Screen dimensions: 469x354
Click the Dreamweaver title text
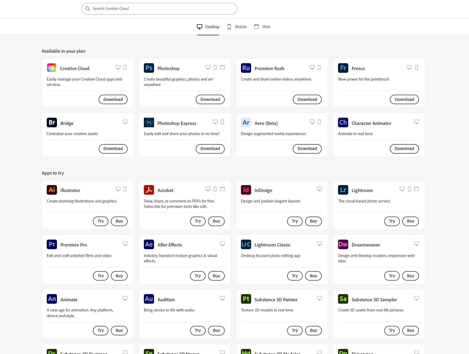[366, 245]
